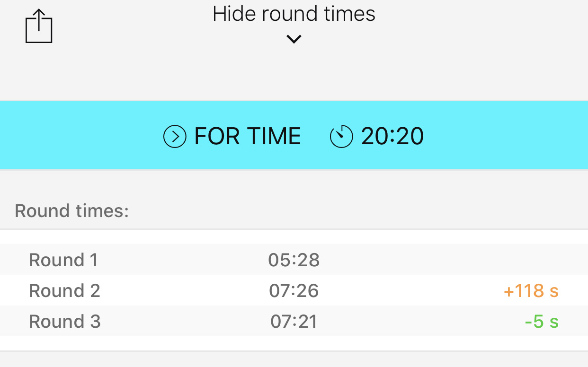Tap the word Hide in the top toggle

(235, 14)
